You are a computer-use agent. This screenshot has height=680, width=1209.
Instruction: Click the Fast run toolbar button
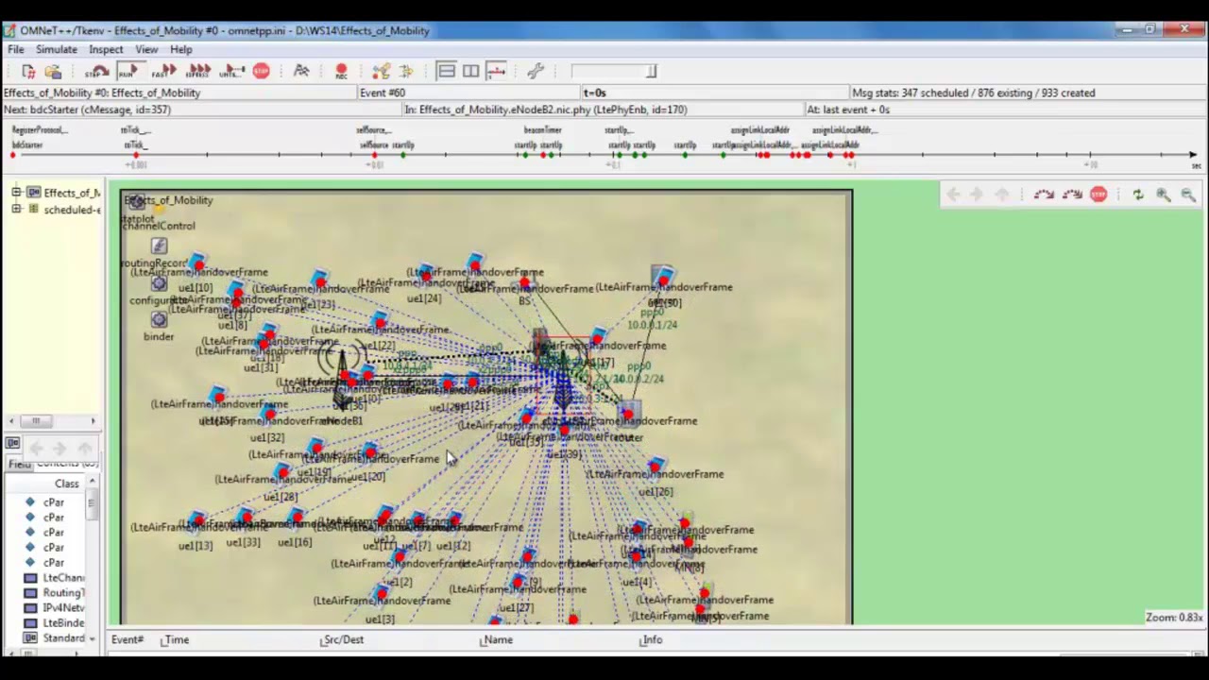point(163,72)
